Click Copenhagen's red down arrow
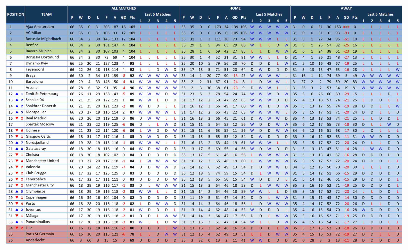The image size is (408, 250). pyautogui.click(x=17, y=197)
